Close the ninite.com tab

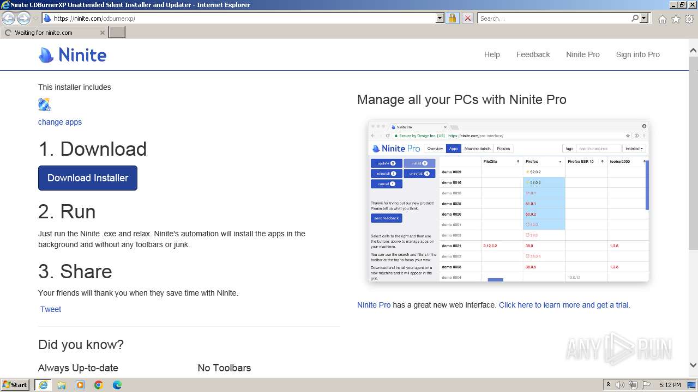point(102,33)
